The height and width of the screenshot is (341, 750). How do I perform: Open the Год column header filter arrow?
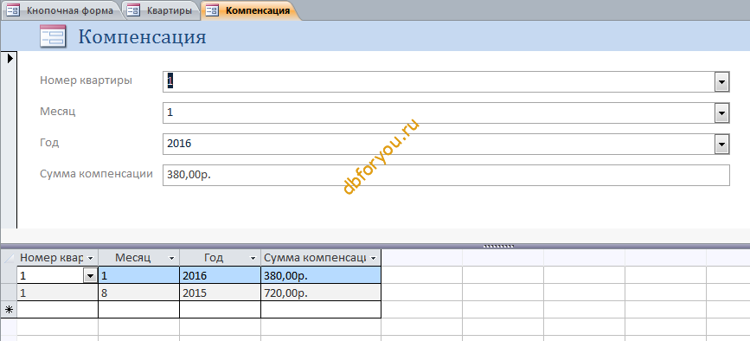coord(253,258)
